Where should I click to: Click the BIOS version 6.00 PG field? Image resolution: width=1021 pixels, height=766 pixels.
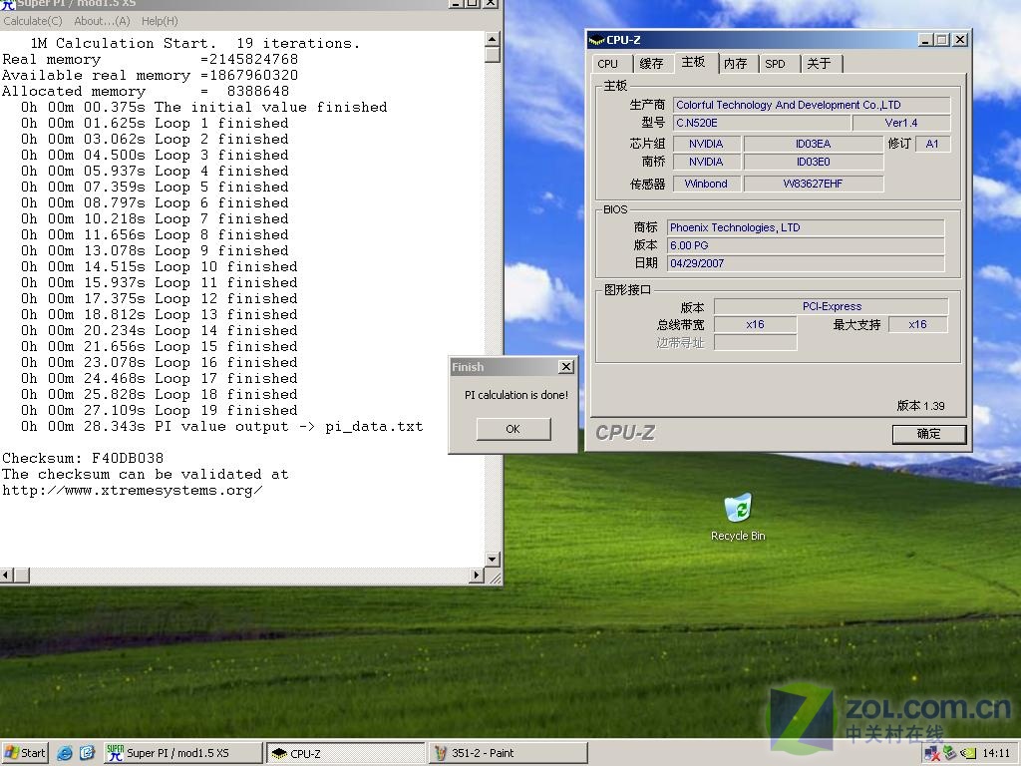click(806, 245)
